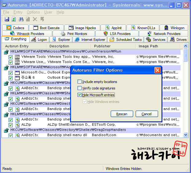
Task: Sort by Autorun Entry column header
Action: coord(24,46)
